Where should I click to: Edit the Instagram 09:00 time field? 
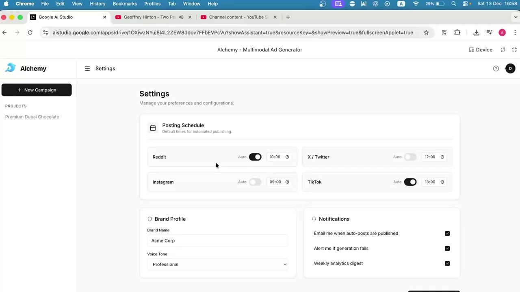pyautogui.click(x=279, y=182)
